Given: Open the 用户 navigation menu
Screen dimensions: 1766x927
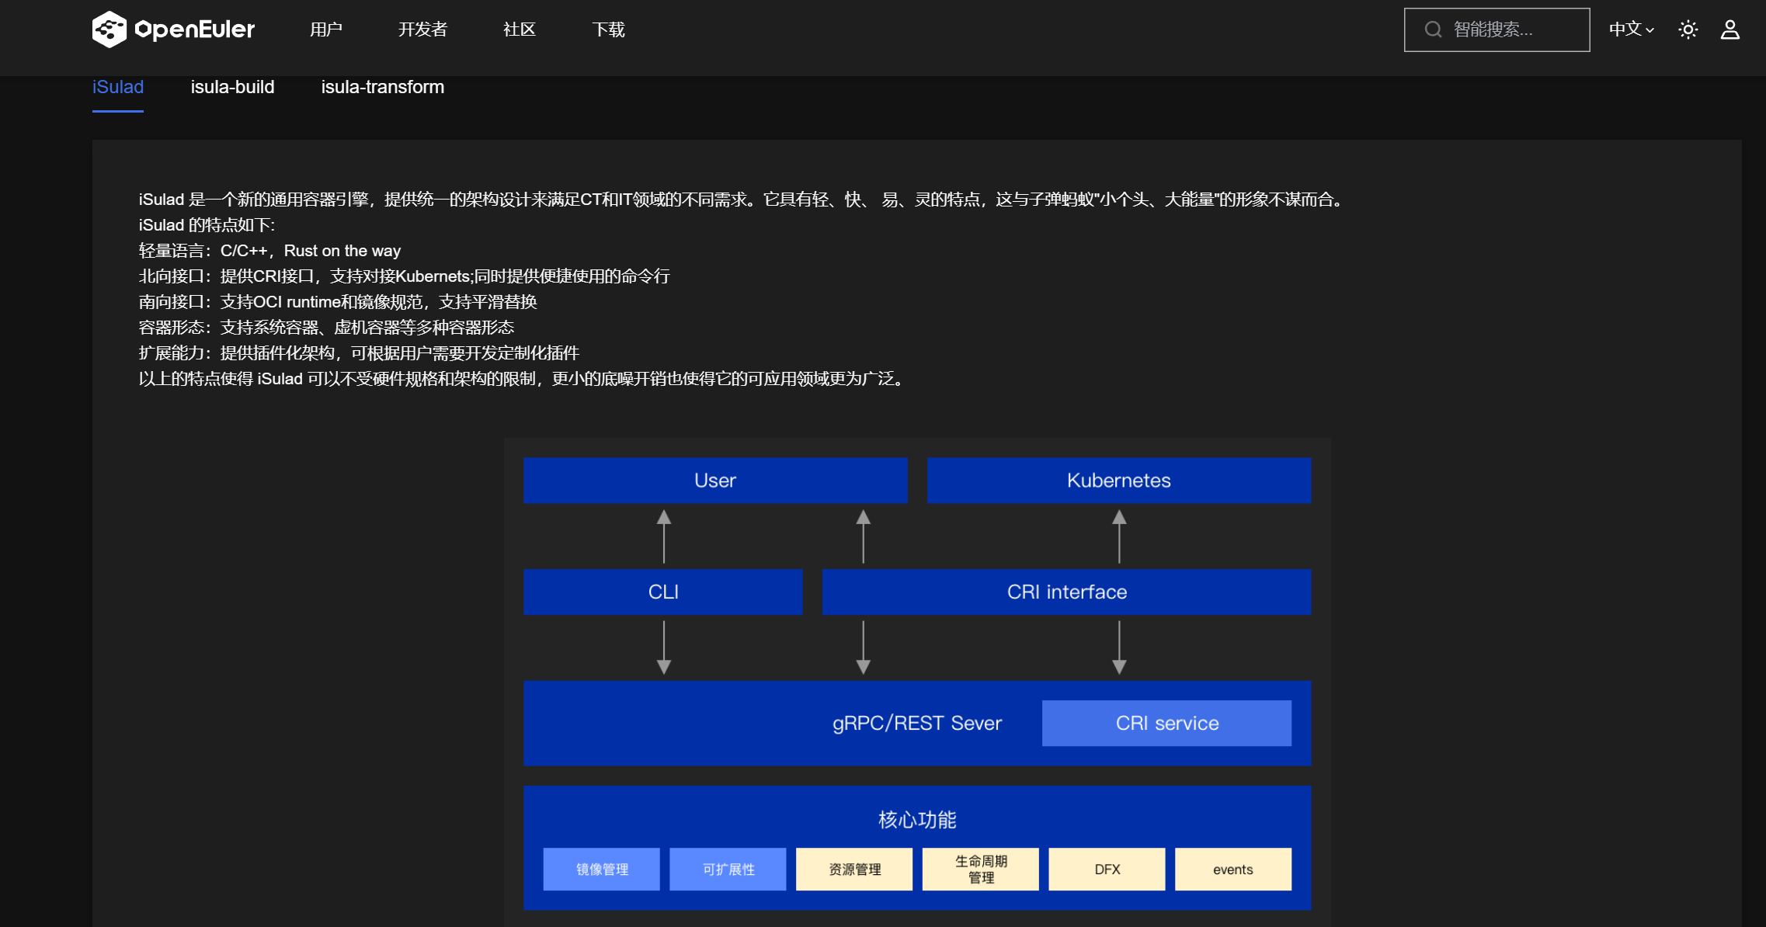Looking at the screenshot, I should click(x=325, y=30).
